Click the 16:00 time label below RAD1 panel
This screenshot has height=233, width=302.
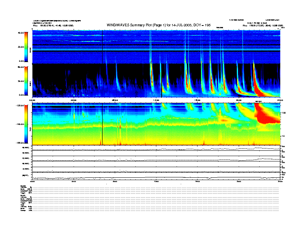coord(198,100)
